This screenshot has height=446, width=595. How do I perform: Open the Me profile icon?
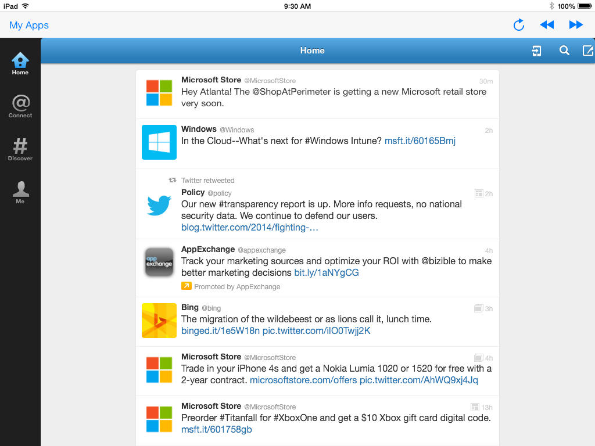click(x=20, y=192)
